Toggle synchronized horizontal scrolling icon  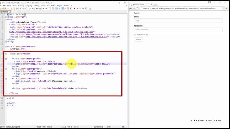click(53, 9)
